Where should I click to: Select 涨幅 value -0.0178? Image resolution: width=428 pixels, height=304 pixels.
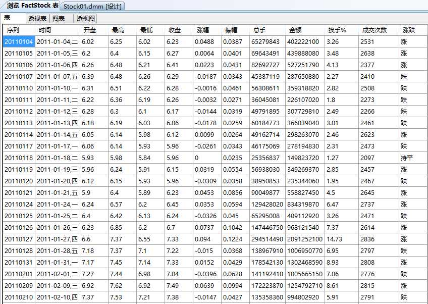(x=207, y=123)
